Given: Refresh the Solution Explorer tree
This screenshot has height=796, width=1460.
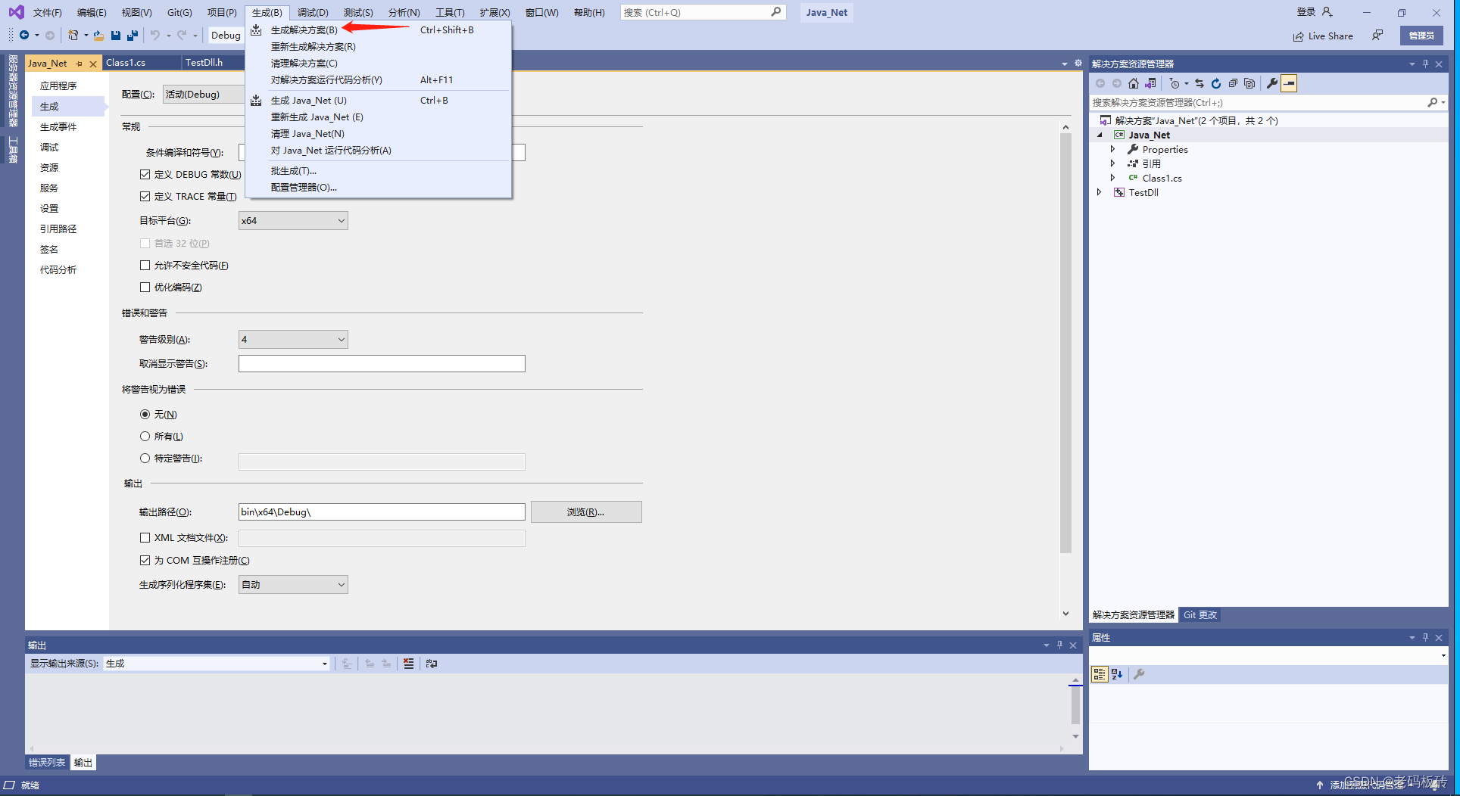Looking at the screenshot, I should [1216, 83].
